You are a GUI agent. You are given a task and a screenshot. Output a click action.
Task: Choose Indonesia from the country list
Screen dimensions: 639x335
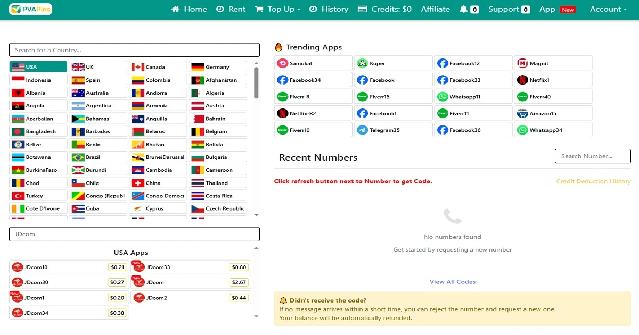tap(38, 80)
